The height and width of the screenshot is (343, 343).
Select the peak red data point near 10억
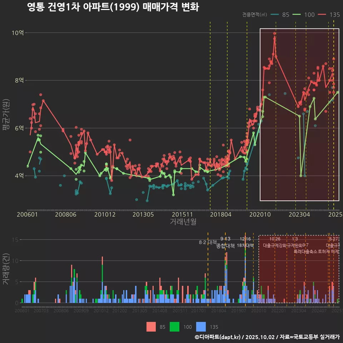pos(274,34)
